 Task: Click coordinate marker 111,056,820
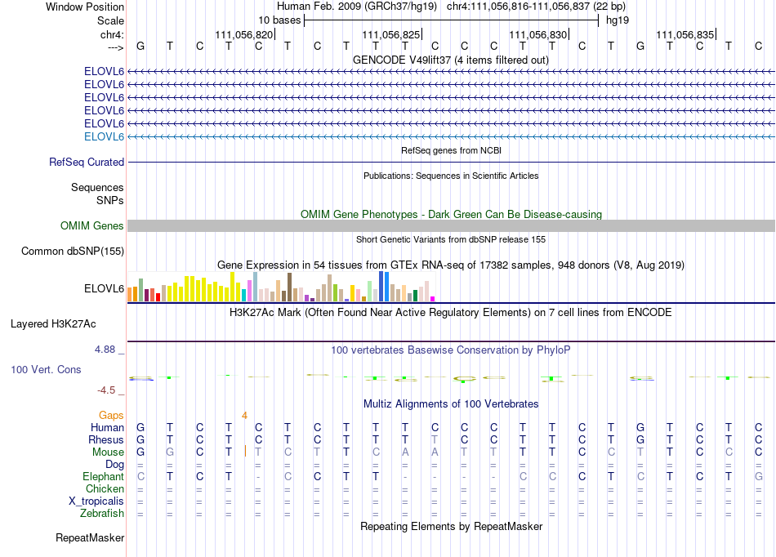tap(244, 34)
